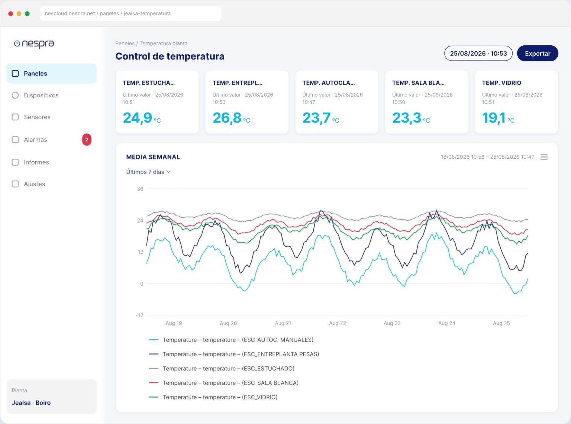Click the Aug 19 axis label
This screenshot has height=424, width=571.
(x=174, y=323)
